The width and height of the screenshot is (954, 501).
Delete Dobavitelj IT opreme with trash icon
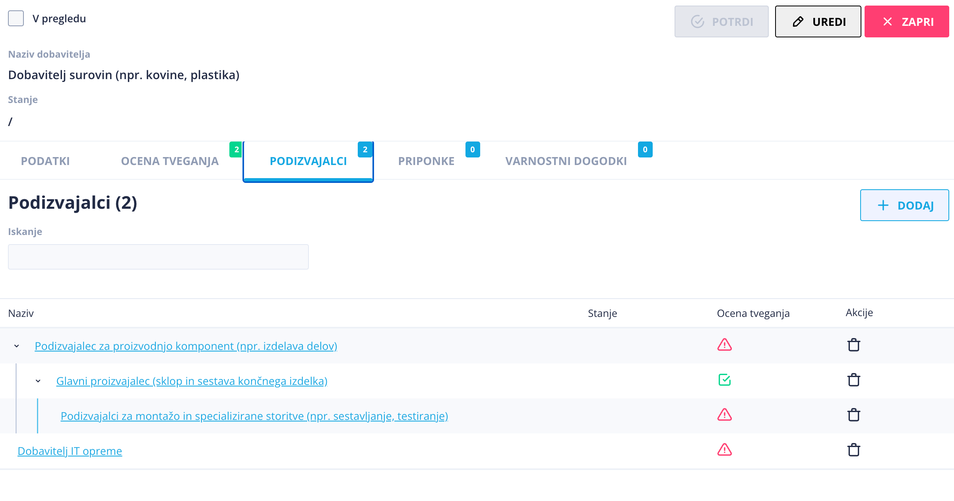(x=853, y=450)
